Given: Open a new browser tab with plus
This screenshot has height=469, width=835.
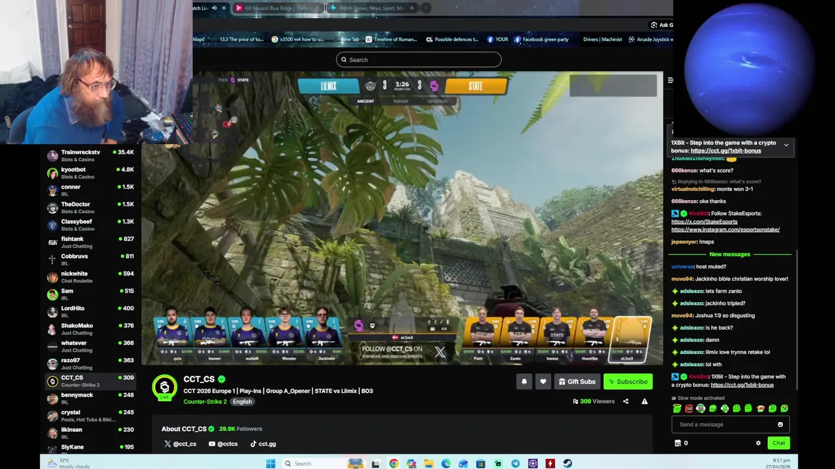Looking at the screenshot, I should tap(425, 8).
